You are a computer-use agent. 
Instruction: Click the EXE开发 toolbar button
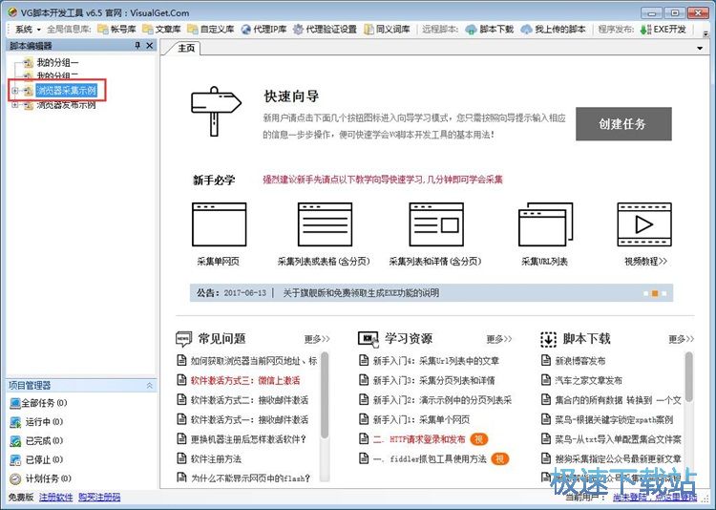[x=663, y=30]
